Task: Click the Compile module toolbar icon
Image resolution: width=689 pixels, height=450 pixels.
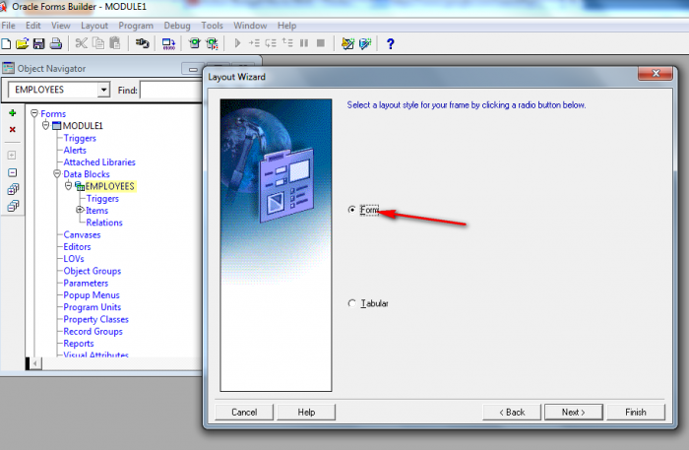Action: 168,43
